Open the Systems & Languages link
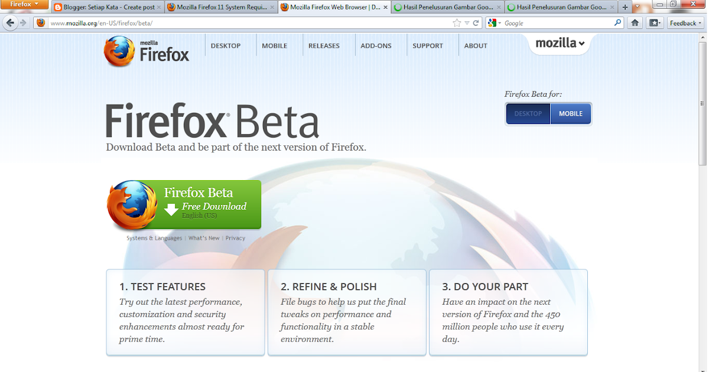 154,238
